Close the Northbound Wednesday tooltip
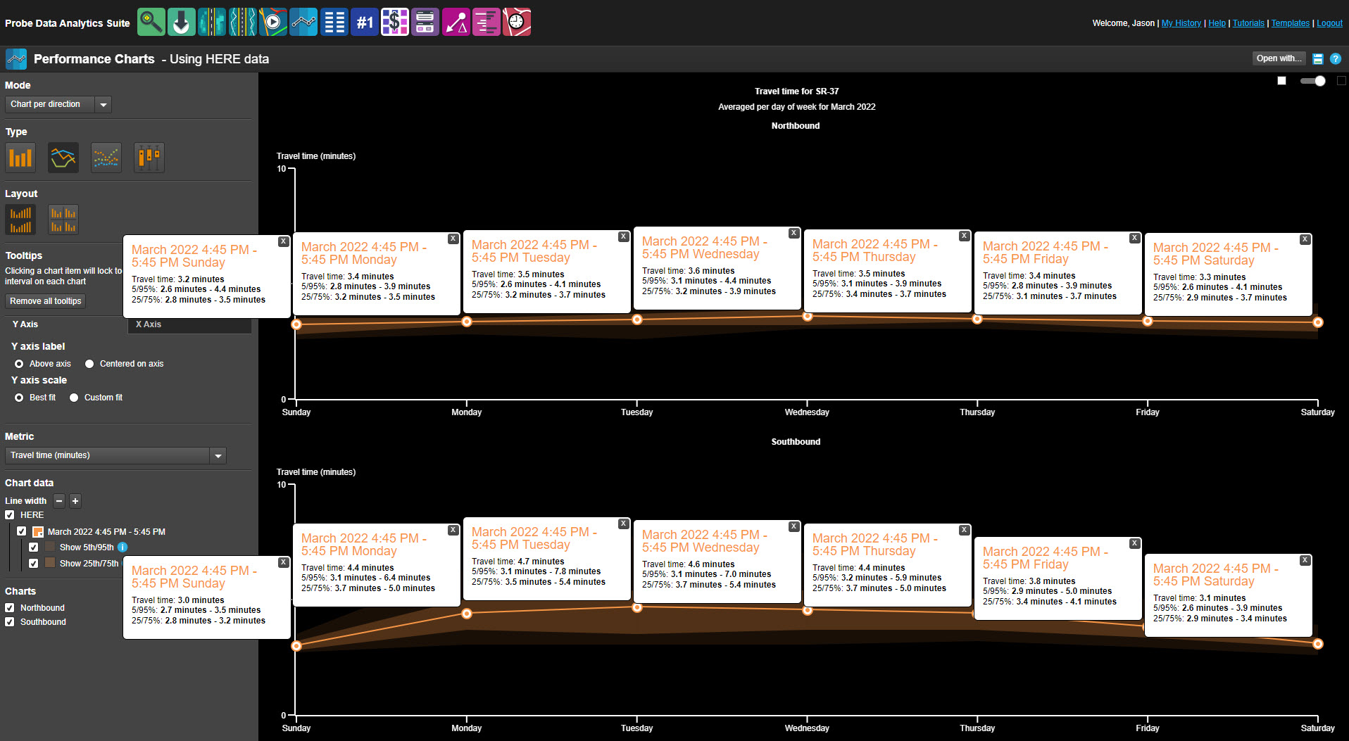The height and width of the screenshot is (741, 1349). click(793, 233)
